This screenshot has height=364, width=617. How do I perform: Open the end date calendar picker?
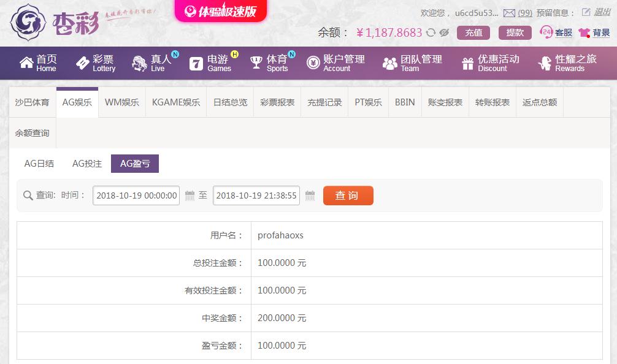310,195
